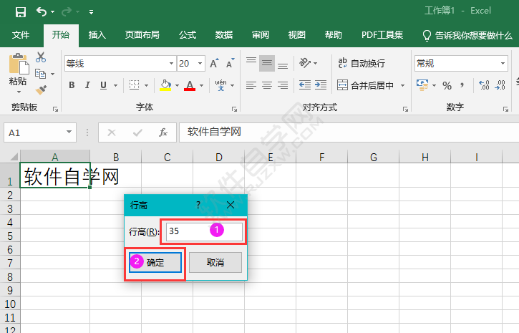Cancel formula entry with the X icon
The width and height of the screenshot is (519, 333).
[112, 132]
